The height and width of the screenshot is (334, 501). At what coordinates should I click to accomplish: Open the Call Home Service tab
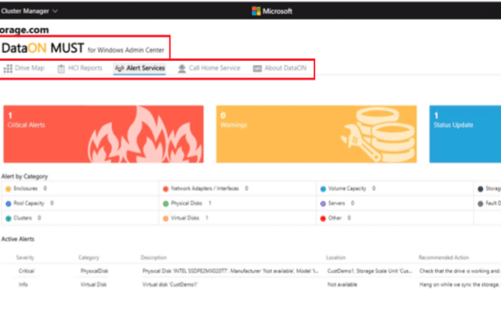(209, 68)
